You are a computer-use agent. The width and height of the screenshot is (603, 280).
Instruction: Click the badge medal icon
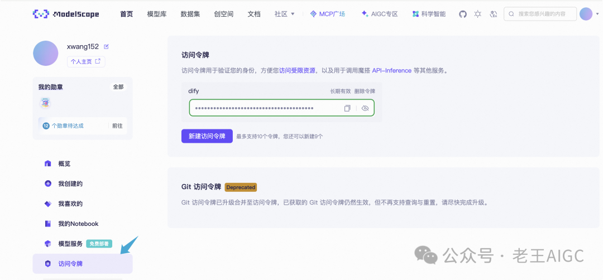[45, 103]
